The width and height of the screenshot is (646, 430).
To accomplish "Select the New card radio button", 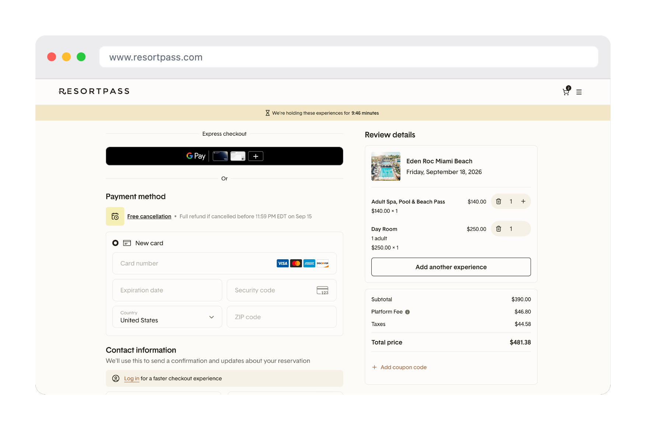I will point(115,243).
